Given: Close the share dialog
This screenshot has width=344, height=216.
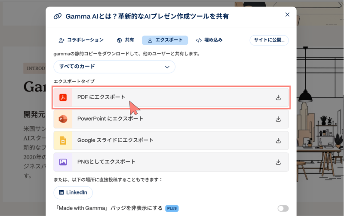Looking at the screenshot, I should [x=287, y=15].
